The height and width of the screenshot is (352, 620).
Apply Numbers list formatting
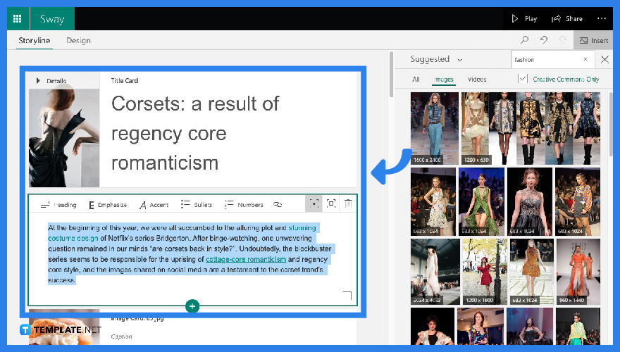[244, 205]
